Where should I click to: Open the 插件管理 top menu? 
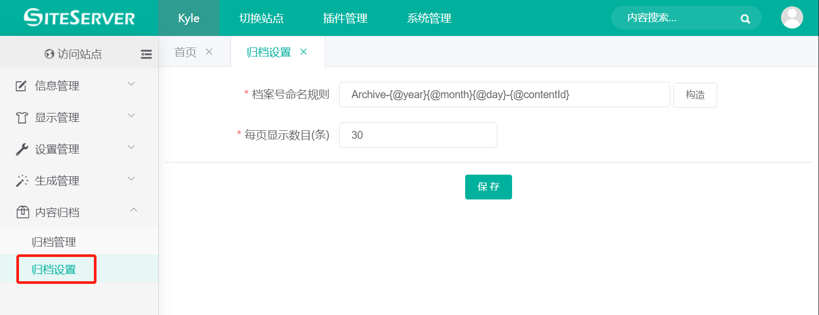[345, 18]
